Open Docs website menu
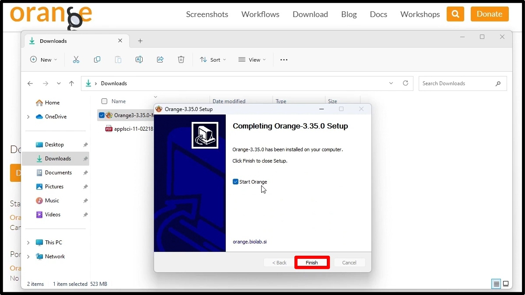This screenshot has height=295, width=525. 378,14
